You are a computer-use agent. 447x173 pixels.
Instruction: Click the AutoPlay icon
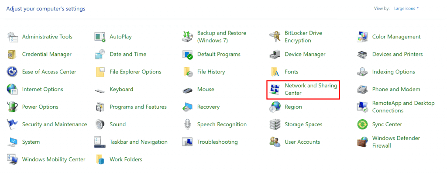point(100,37)
